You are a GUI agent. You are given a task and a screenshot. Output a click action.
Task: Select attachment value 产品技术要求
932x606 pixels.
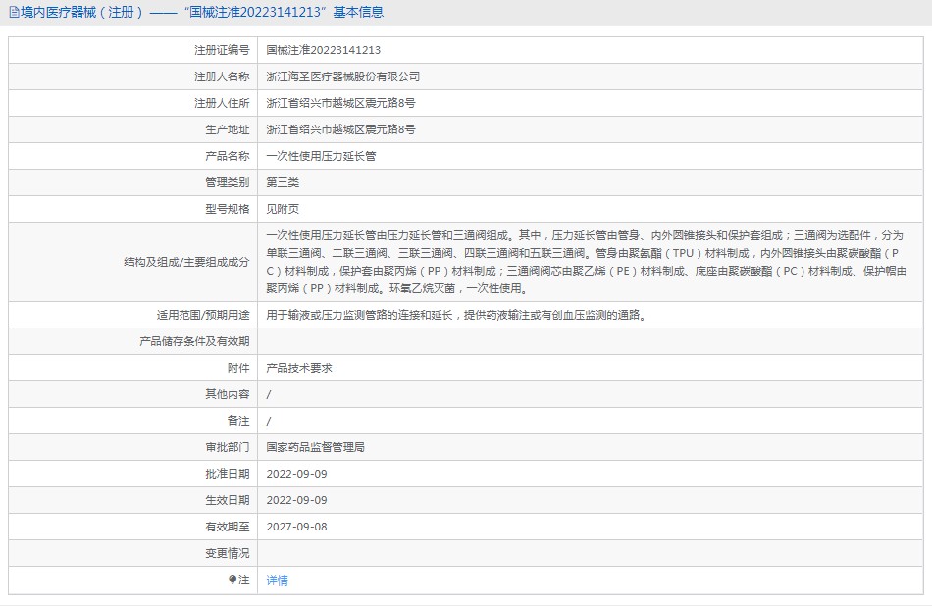point(299,368)
